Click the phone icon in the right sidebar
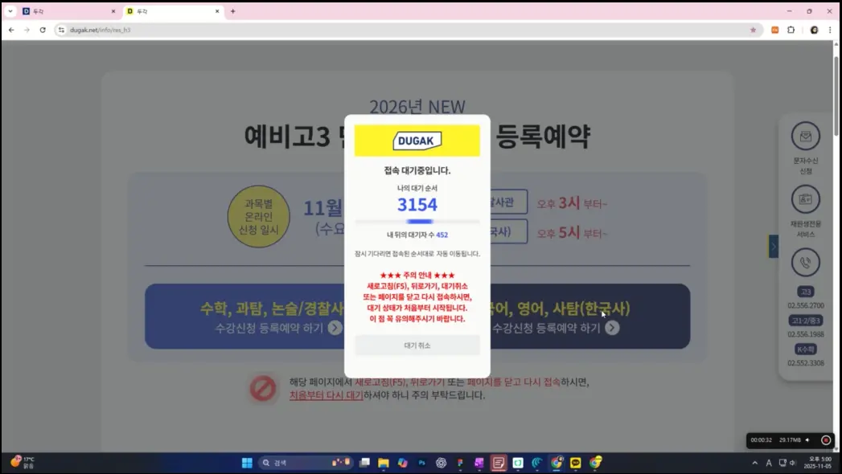Image resolution: width=842 pixels, height=474 pixels. pos(806,261)
